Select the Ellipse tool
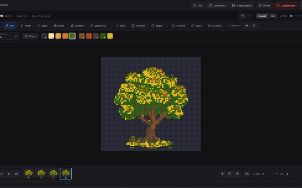 [x=157, y=25]
